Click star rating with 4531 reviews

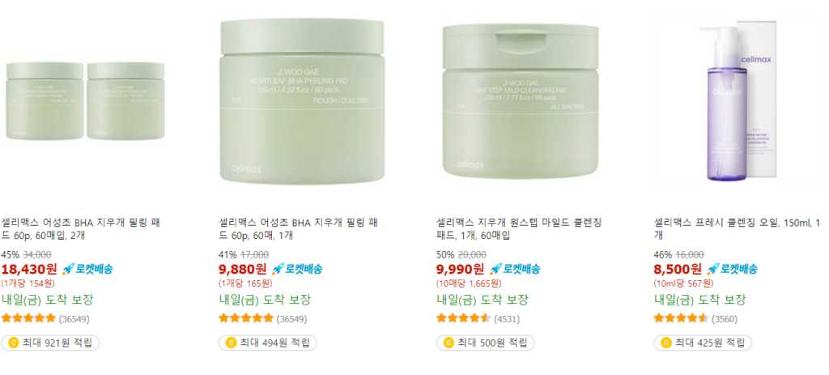[464, 318]
